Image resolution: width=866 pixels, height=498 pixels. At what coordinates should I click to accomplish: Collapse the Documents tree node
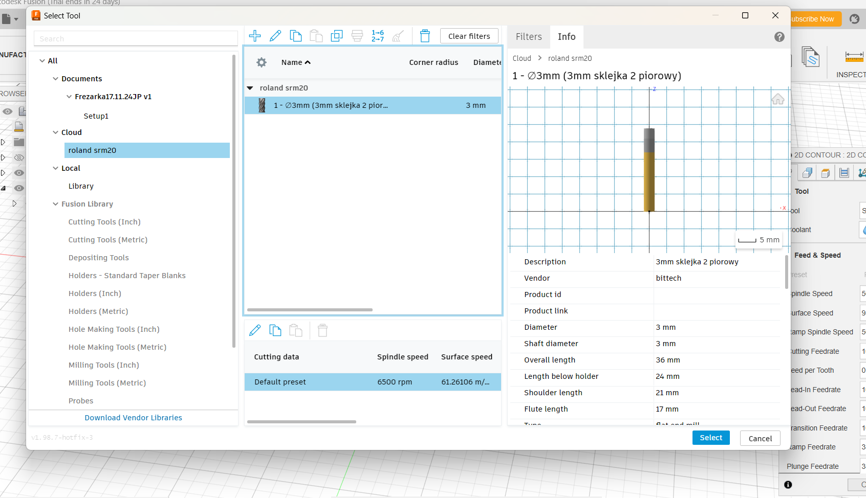[55, 79]
